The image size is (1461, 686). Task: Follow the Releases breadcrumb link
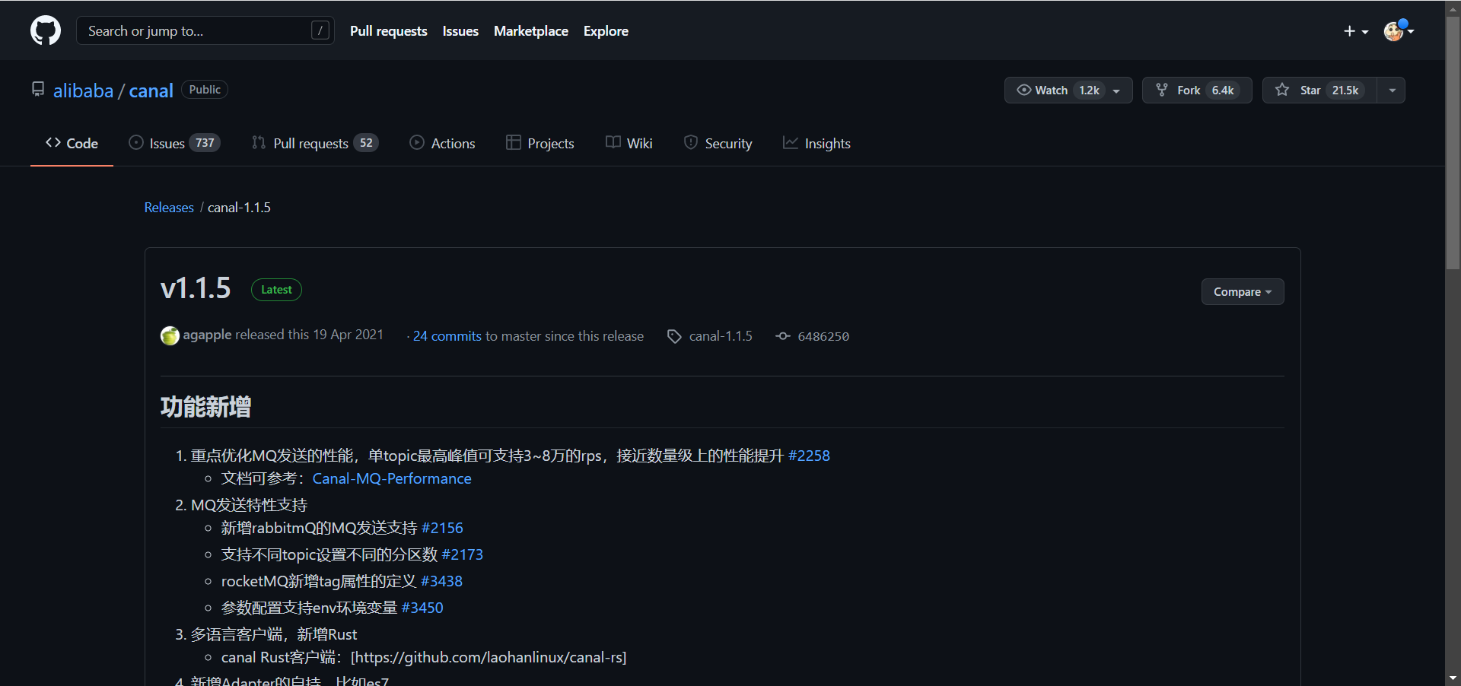(x=169, y=207)
